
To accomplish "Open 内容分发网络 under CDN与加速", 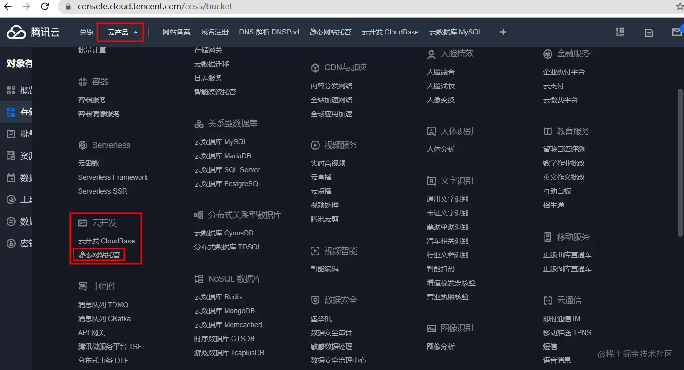I will pos(331,85).
